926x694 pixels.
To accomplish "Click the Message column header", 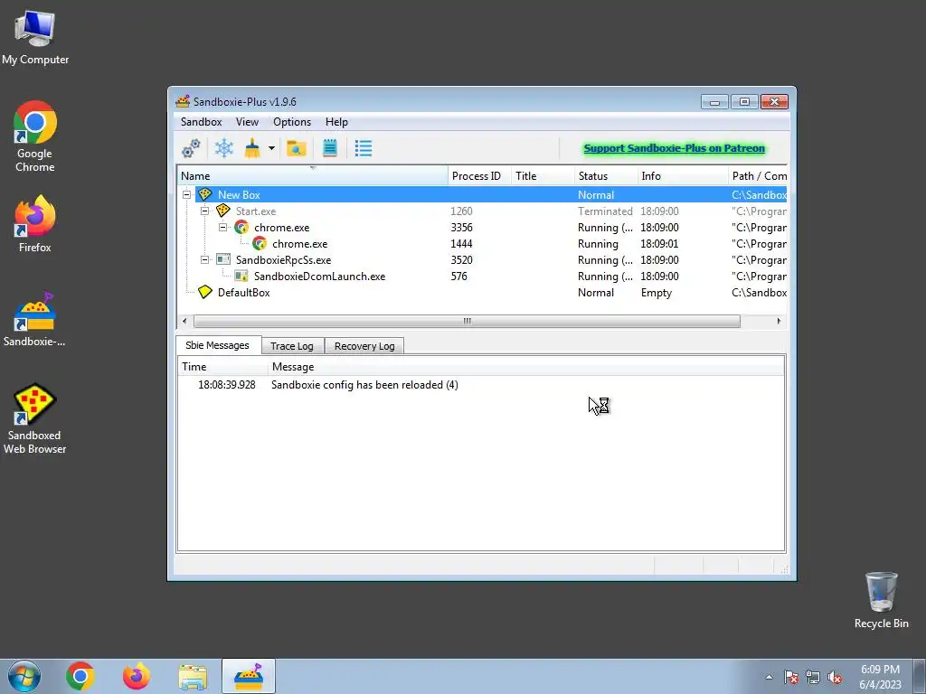I will click(x=526, y=367).
